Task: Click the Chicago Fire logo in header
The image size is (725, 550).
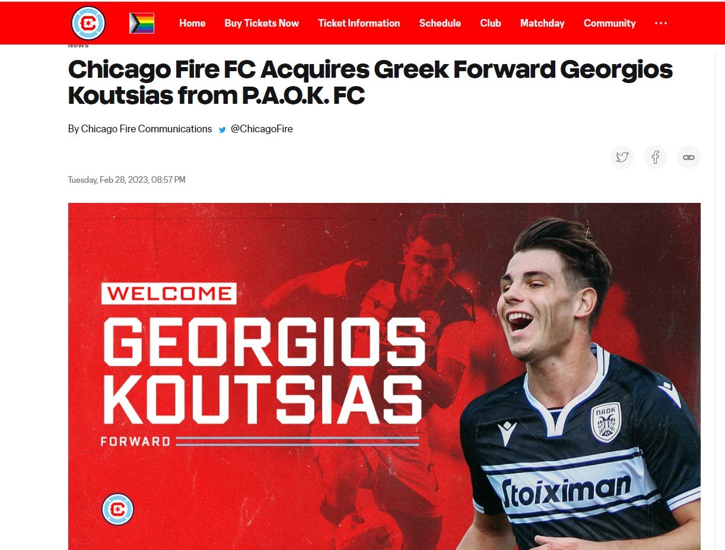Action: pyautogui.click(x=88, y=23)
